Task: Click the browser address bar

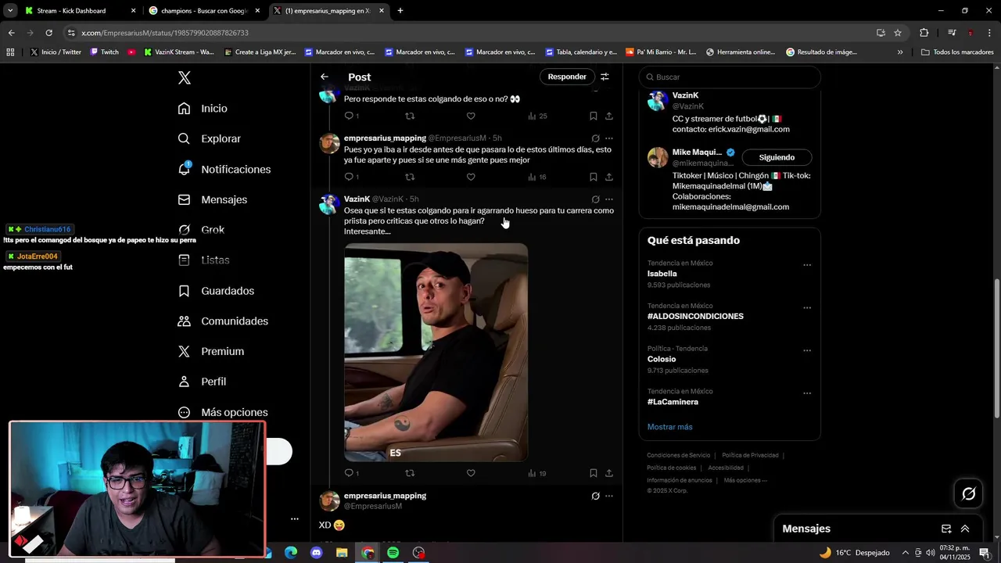Action: (469, 33)
